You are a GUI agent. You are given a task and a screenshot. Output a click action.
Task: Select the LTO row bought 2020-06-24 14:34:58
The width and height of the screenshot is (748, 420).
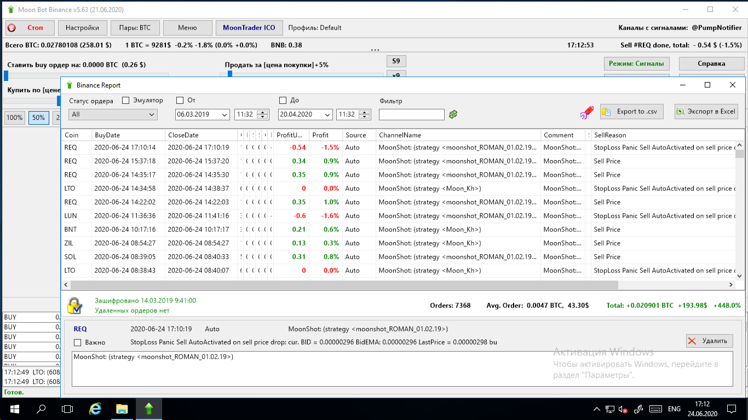click(x=398, y=189)
